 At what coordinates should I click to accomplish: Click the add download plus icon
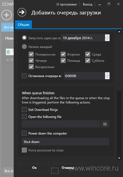tap(7, 15)
